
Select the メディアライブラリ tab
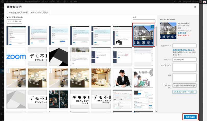[x=39, y=12]
